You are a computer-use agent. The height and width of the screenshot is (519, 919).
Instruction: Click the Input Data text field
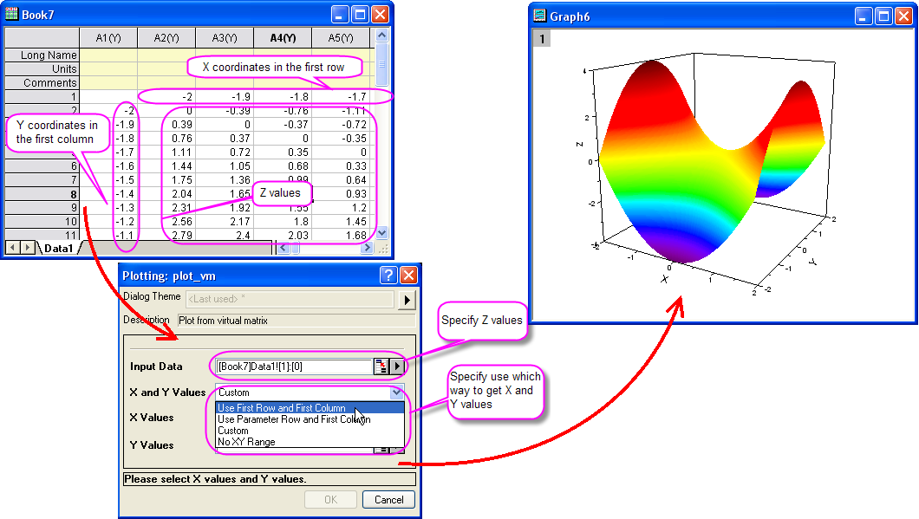coord(294,367)
